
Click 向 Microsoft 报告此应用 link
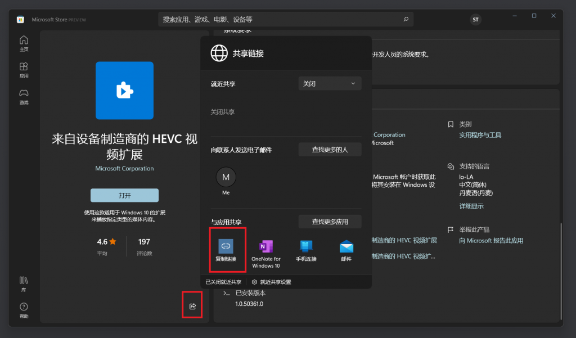[491, 241]
